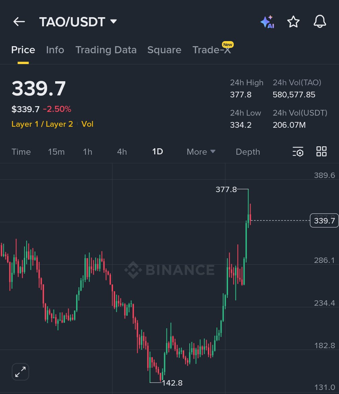Open the Trading Data tab
The width and height of the screenshot is (339, 394).
pyautogui.click(x=106, y=50)
